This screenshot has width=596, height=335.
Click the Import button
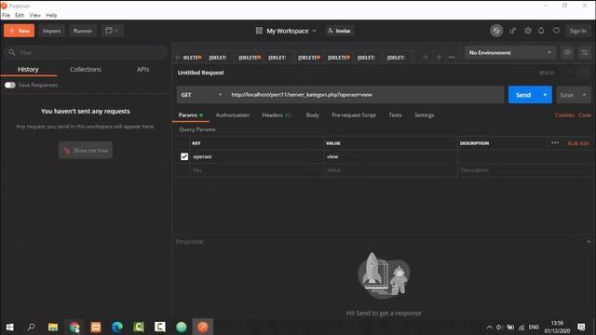tap(52, 31)
